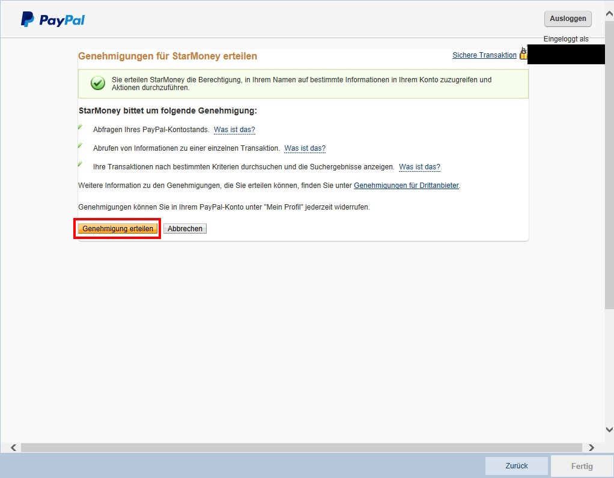Grant permission with Genehmigung erteilen
The image size is (614, 478).
[x=118, y=229]
